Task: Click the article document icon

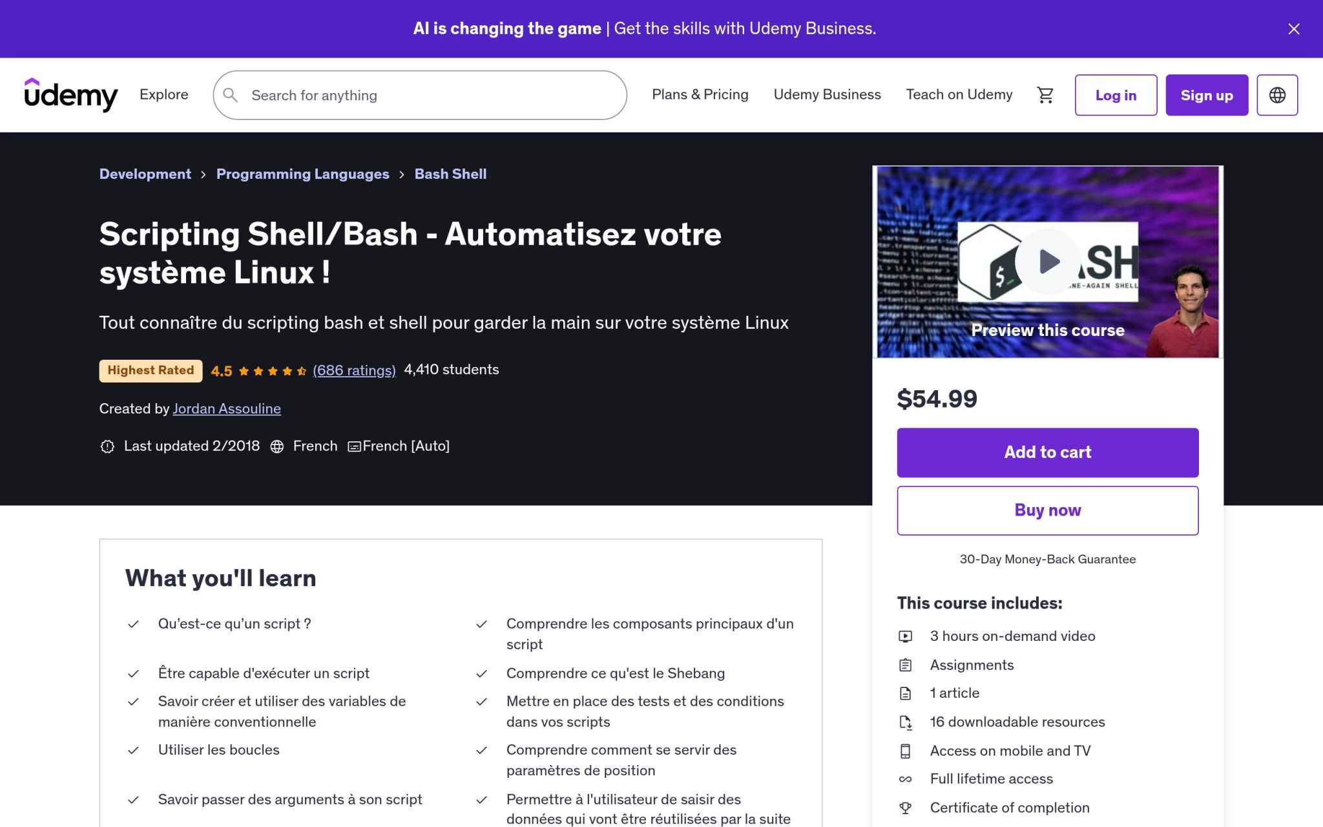Action: pos(906,693)
